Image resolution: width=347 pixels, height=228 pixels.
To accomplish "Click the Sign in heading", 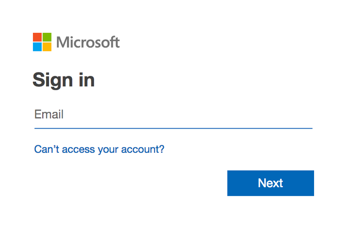I will 64,80.
